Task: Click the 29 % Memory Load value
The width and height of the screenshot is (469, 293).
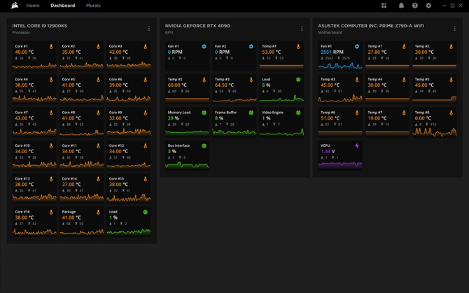Action: point(173,118)
